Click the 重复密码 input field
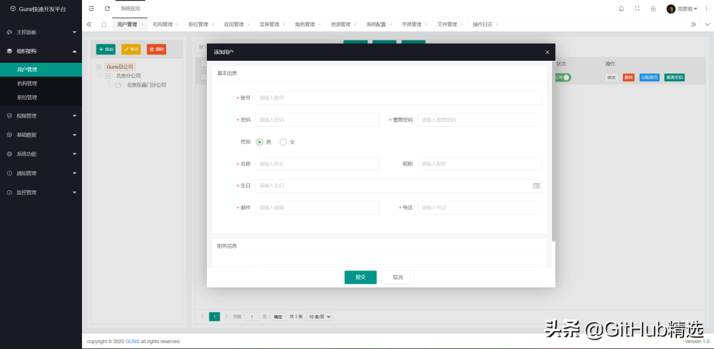This screenshot has width=714, height=349. pyautogui.click(x=480, y=120)
